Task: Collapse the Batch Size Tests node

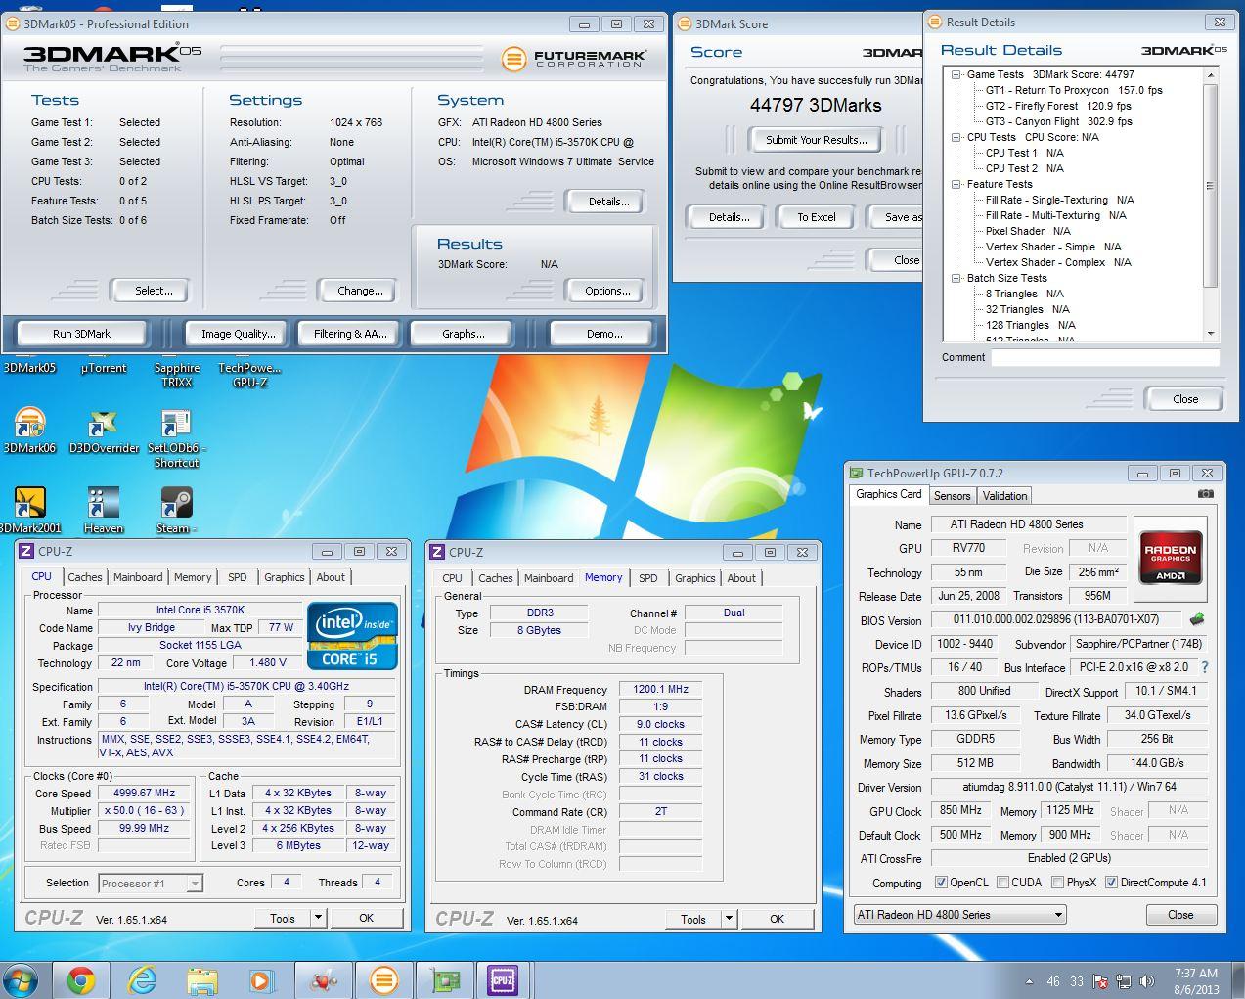Action: tap(956, 278)
